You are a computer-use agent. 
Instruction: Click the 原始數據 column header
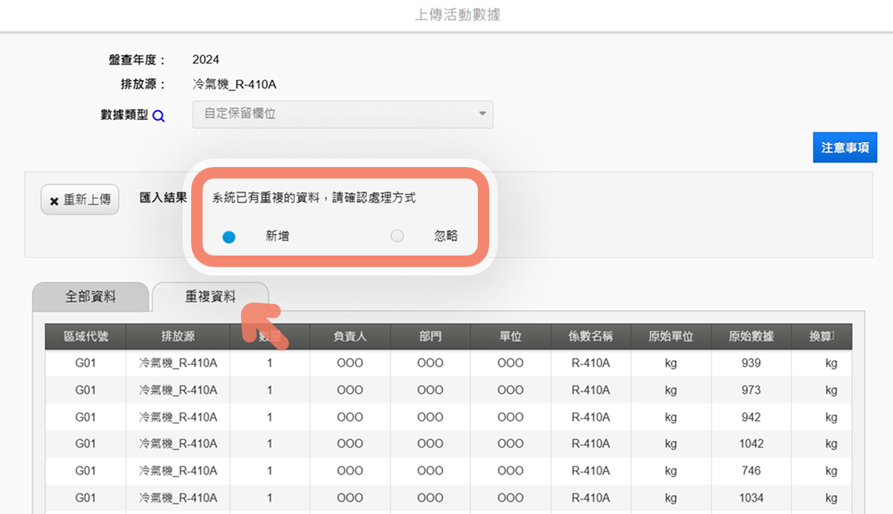[751, 337]
